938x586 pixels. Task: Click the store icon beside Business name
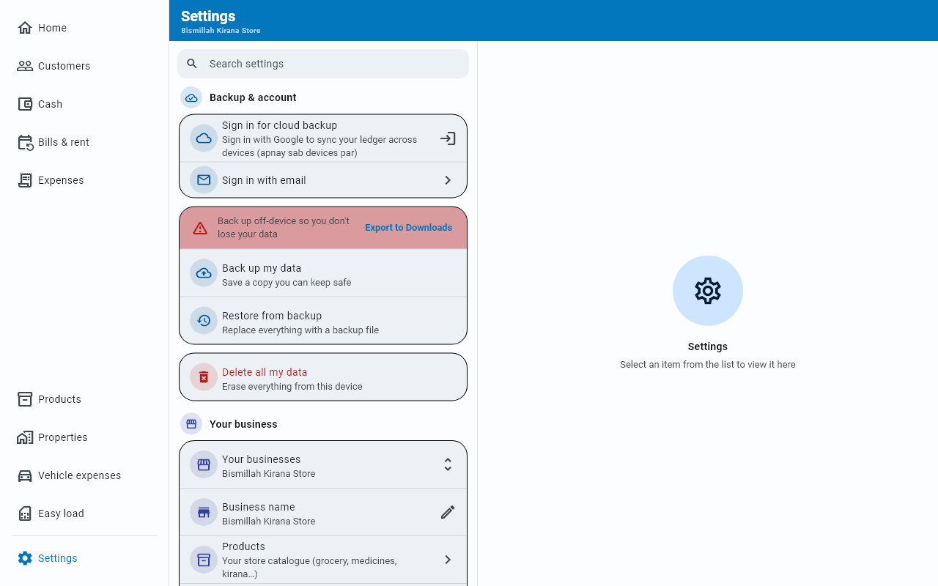(204, 512)
